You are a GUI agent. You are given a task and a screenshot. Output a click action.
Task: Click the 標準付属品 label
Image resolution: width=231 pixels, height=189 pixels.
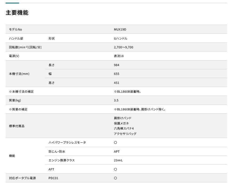pyautogui.click(x=17, y=126)
